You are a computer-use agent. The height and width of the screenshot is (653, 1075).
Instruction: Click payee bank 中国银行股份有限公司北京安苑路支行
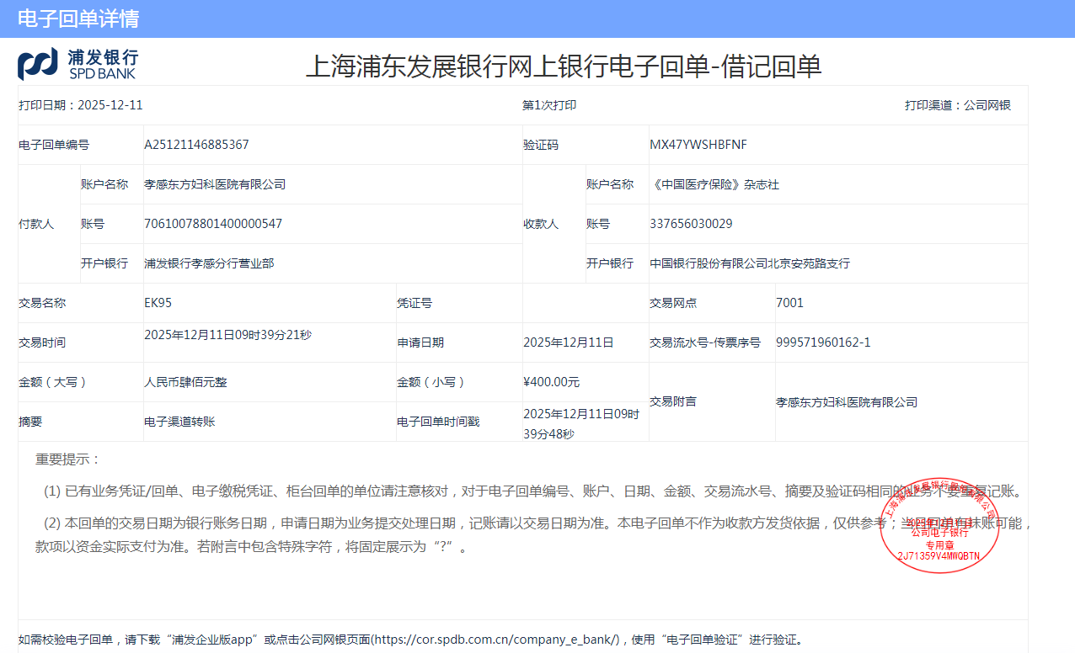tap(750, 263)
